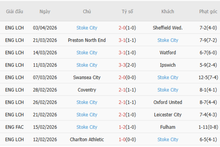
Task: Click the Sheffield Wed. team link
Action: 168,28
